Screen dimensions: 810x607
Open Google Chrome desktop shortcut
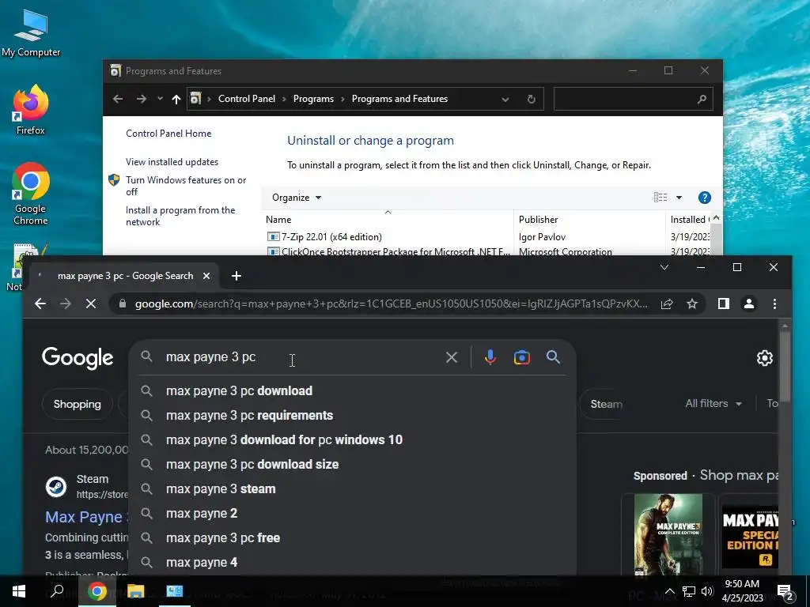pos(31,194)
